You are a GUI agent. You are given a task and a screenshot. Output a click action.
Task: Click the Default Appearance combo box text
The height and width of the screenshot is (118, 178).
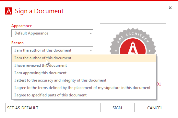tap(31, 33)
